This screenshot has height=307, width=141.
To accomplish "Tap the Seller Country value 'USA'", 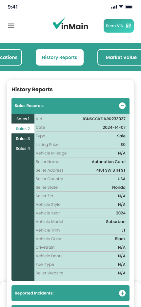I will click(x=122, y=179).
